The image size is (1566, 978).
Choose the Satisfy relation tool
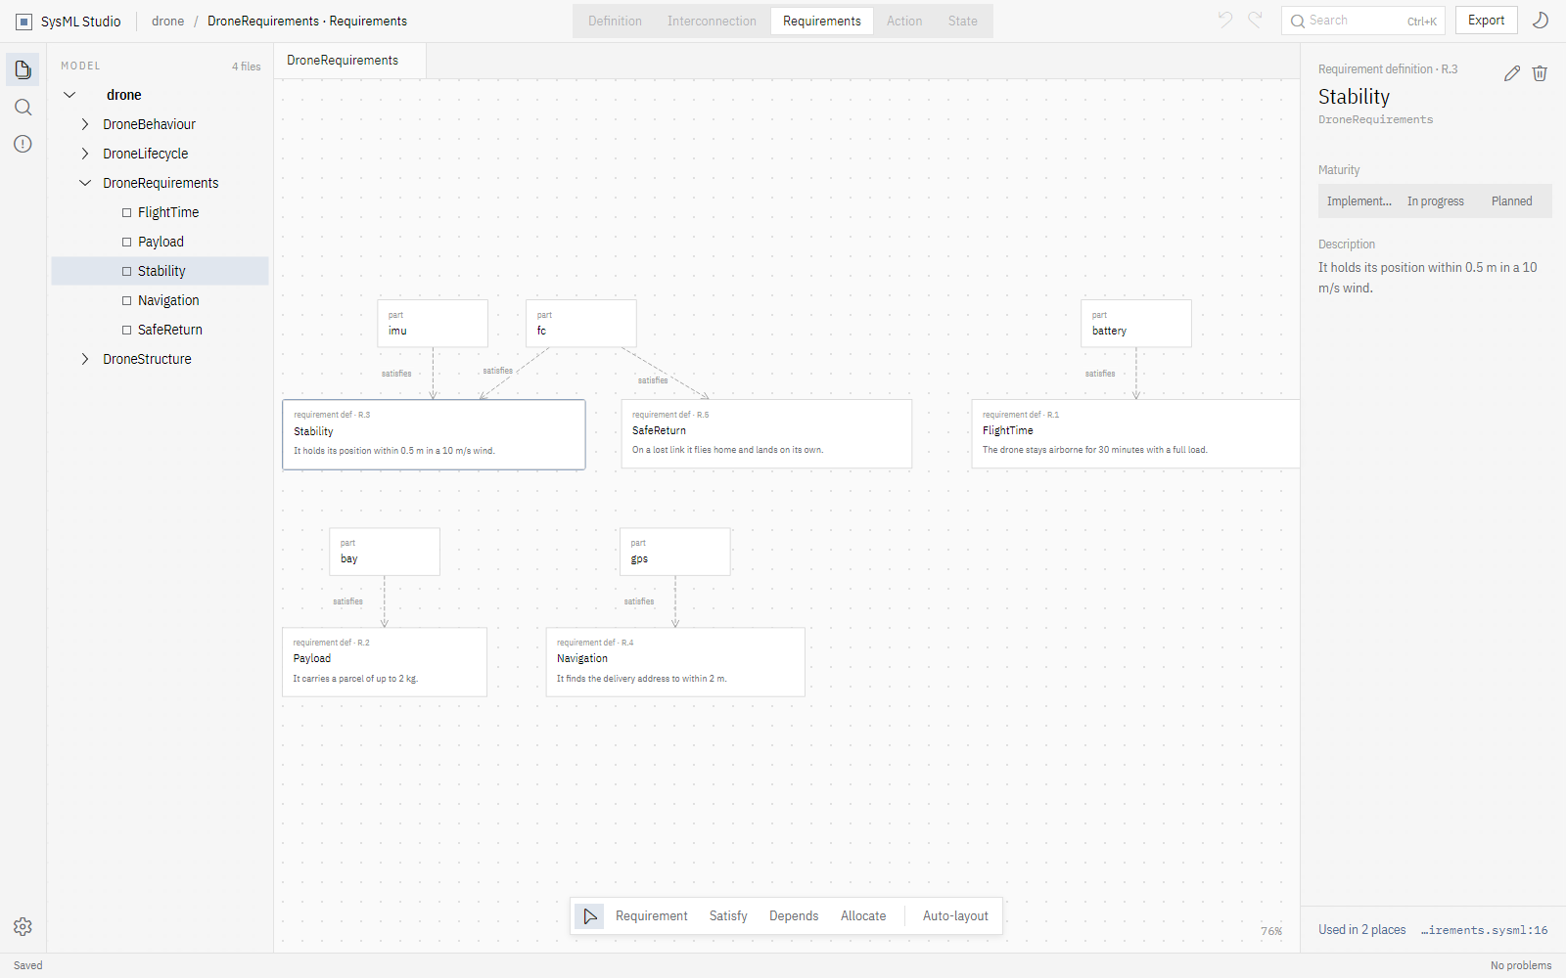point(728,916)
